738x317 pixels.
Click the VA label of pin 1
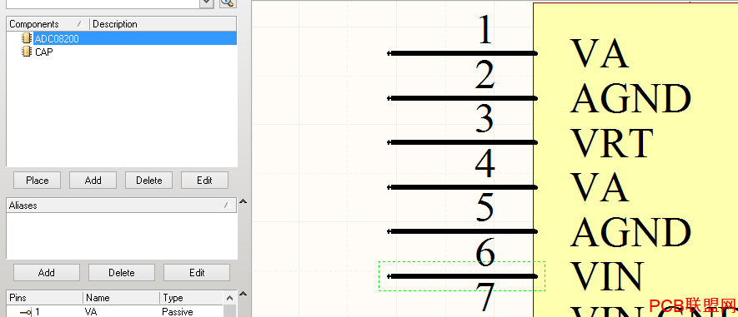pyautogui.click(x=599, y=53)
